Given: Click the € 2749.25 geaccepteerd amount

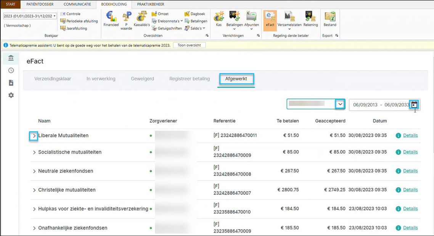Looking at the screenshot, I should 334,190.
